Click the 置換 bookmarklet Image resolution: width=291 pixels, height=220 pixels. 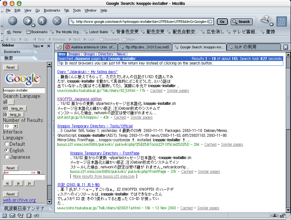click(x=268, y=32)
